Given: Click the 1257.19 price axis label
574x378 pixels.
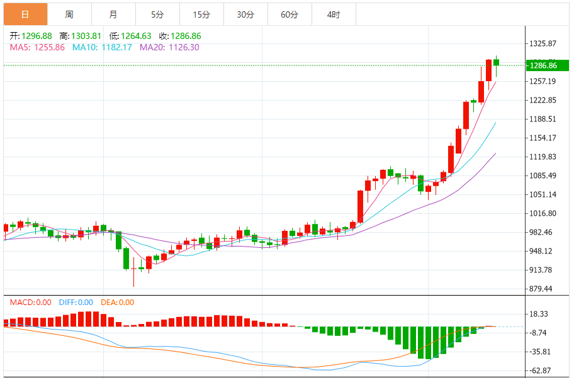Looking at the screenshot, I should (x=543, y=81).
